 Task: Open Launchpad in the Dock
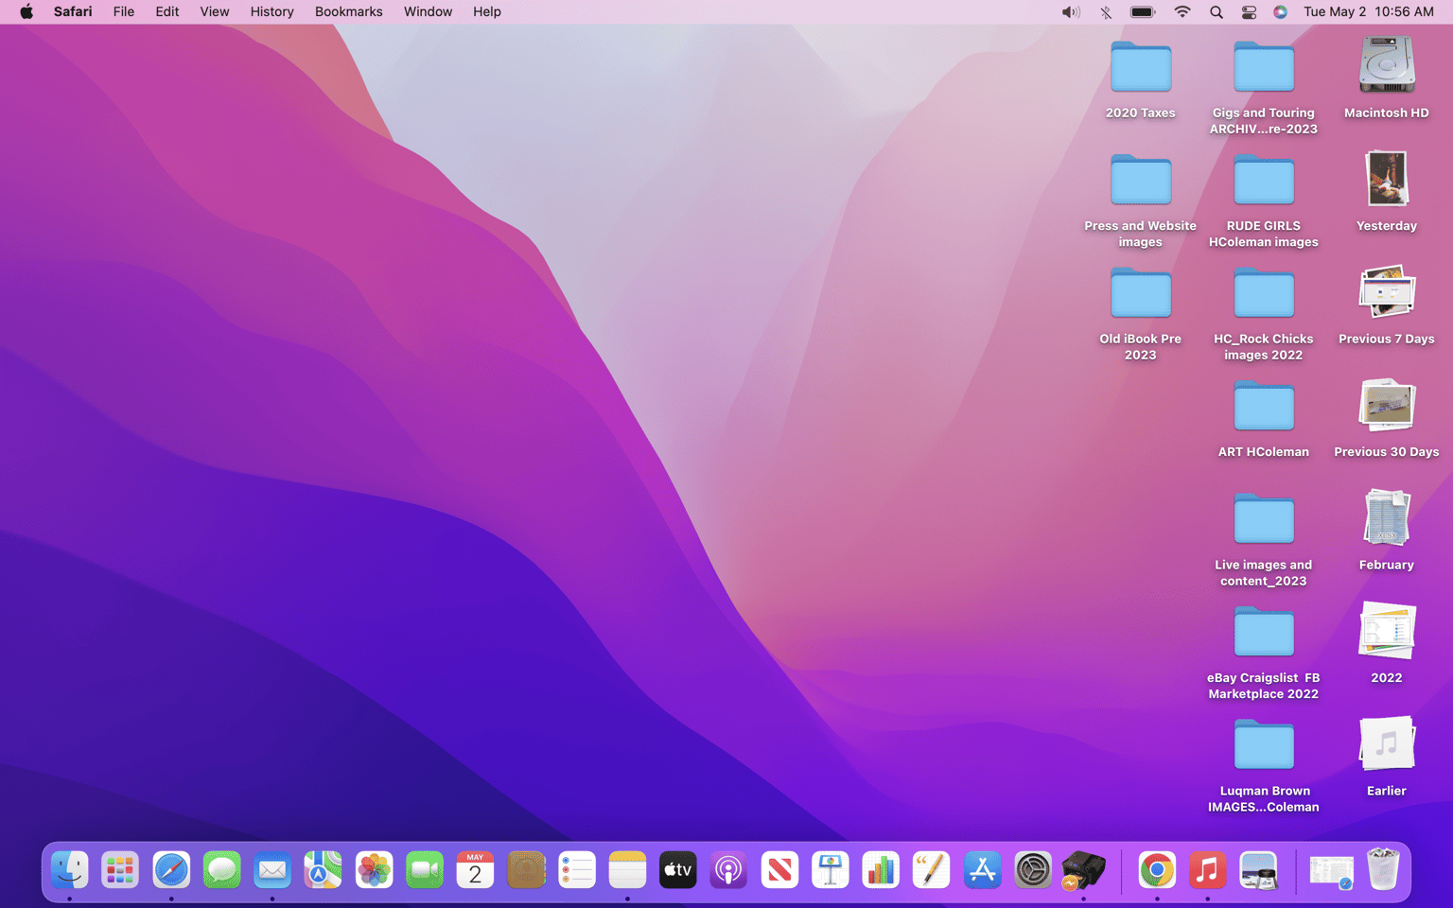tap(120, 870)
